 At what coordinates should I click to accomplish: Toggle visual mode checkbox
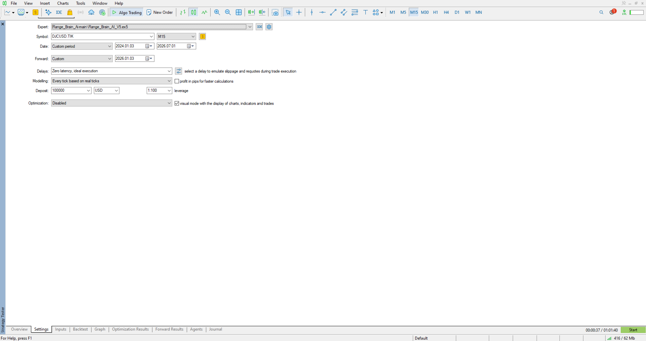point(177,103)
